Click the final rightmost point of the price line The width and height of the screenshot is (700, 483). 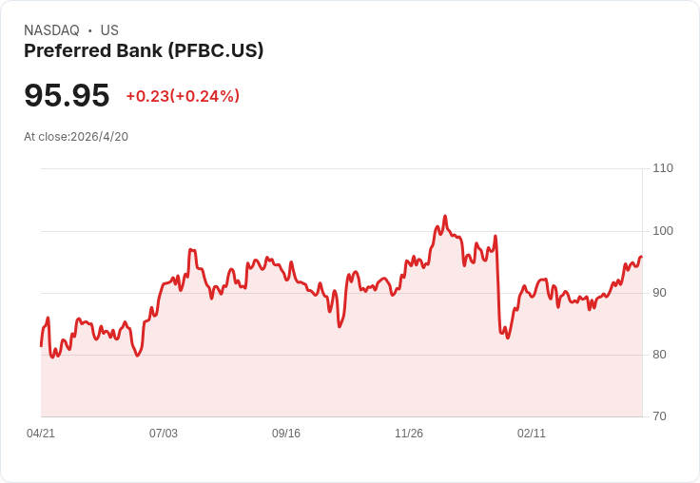642,257
